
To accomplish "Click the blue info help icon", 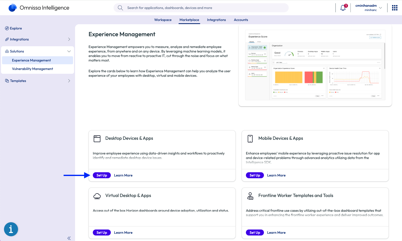I will pos(11,229).
